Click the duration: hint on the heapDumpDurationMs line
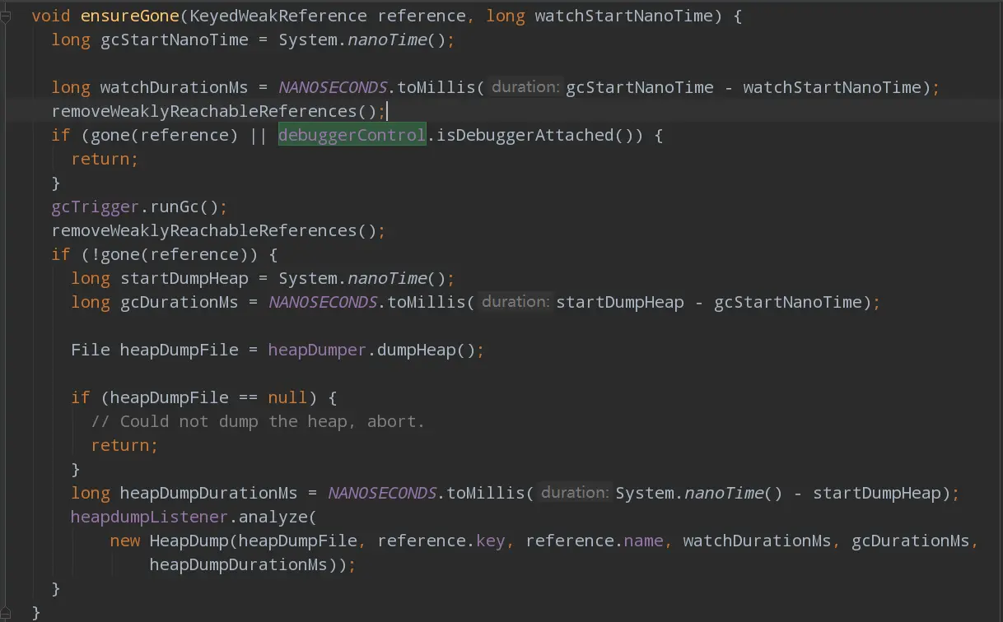The image size is (1003, 622). 575,493
